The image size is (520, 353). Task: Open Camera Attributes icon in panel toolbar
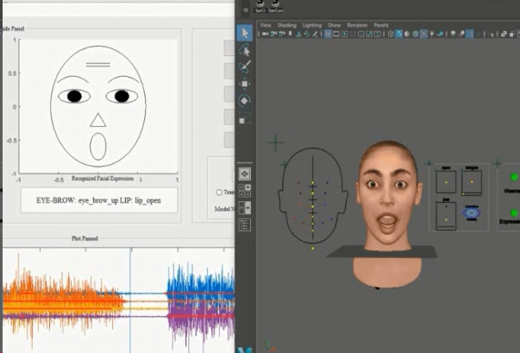pyautogui.click(x=282, y=34)
